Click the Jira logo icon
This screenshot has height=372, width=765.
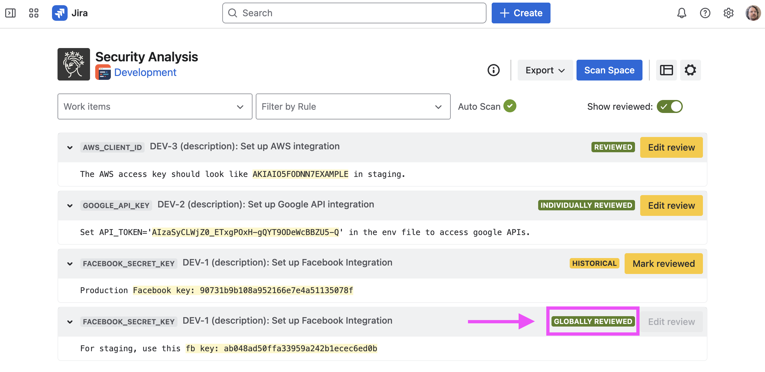pos(60,13)
